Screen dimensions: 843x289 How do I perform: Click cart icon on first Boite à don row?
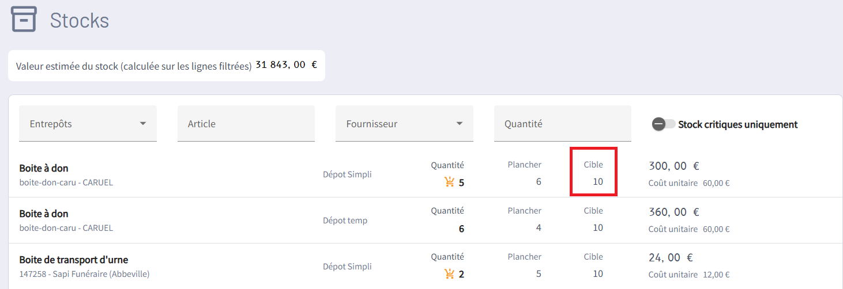coord(450,182)
